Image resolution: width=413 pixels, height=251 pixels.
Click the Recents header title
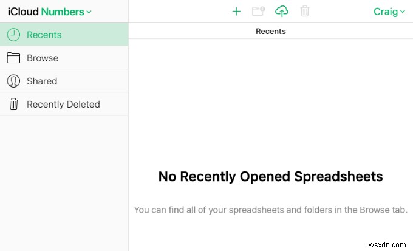[270, 31]
